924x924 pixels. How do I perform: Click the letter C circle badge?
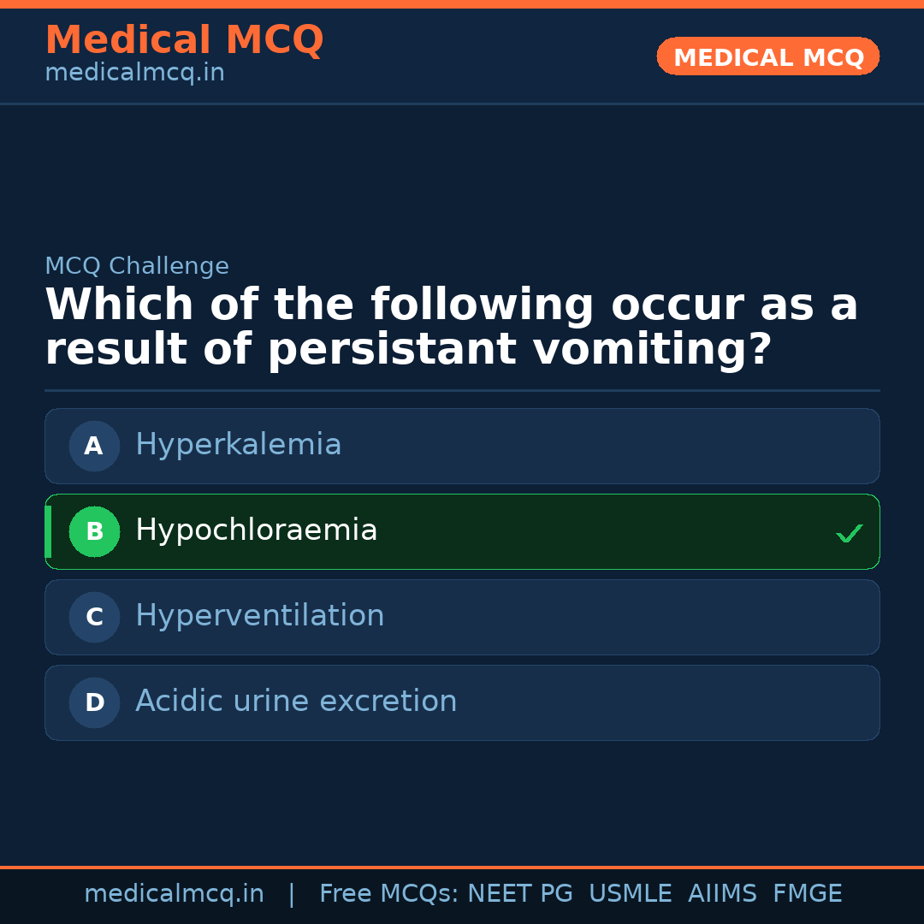[x=94, y=617]
